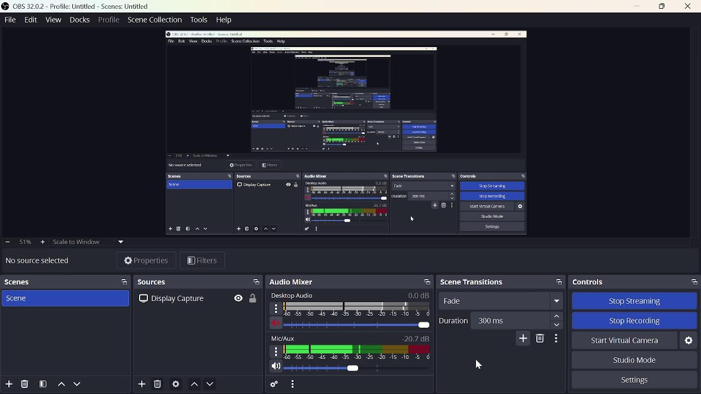Remove selected source with trash icon
This screenshot has height=394, width=701.
click(158, 384)
